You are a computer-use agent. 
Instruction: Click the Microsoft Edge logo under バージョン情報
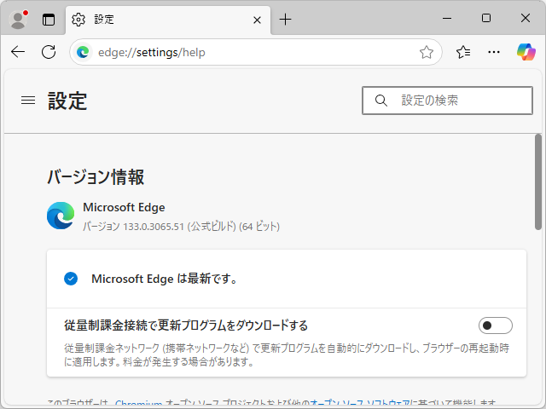pyautogui.click(x=61, y=216)
